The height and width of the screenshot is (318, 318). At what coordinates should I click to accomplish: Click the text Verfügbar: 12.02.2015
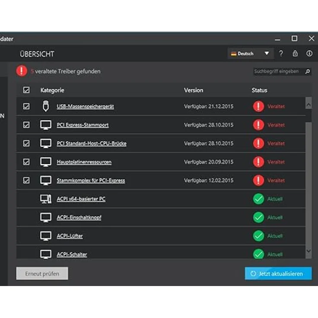click(x=209, y=180)
